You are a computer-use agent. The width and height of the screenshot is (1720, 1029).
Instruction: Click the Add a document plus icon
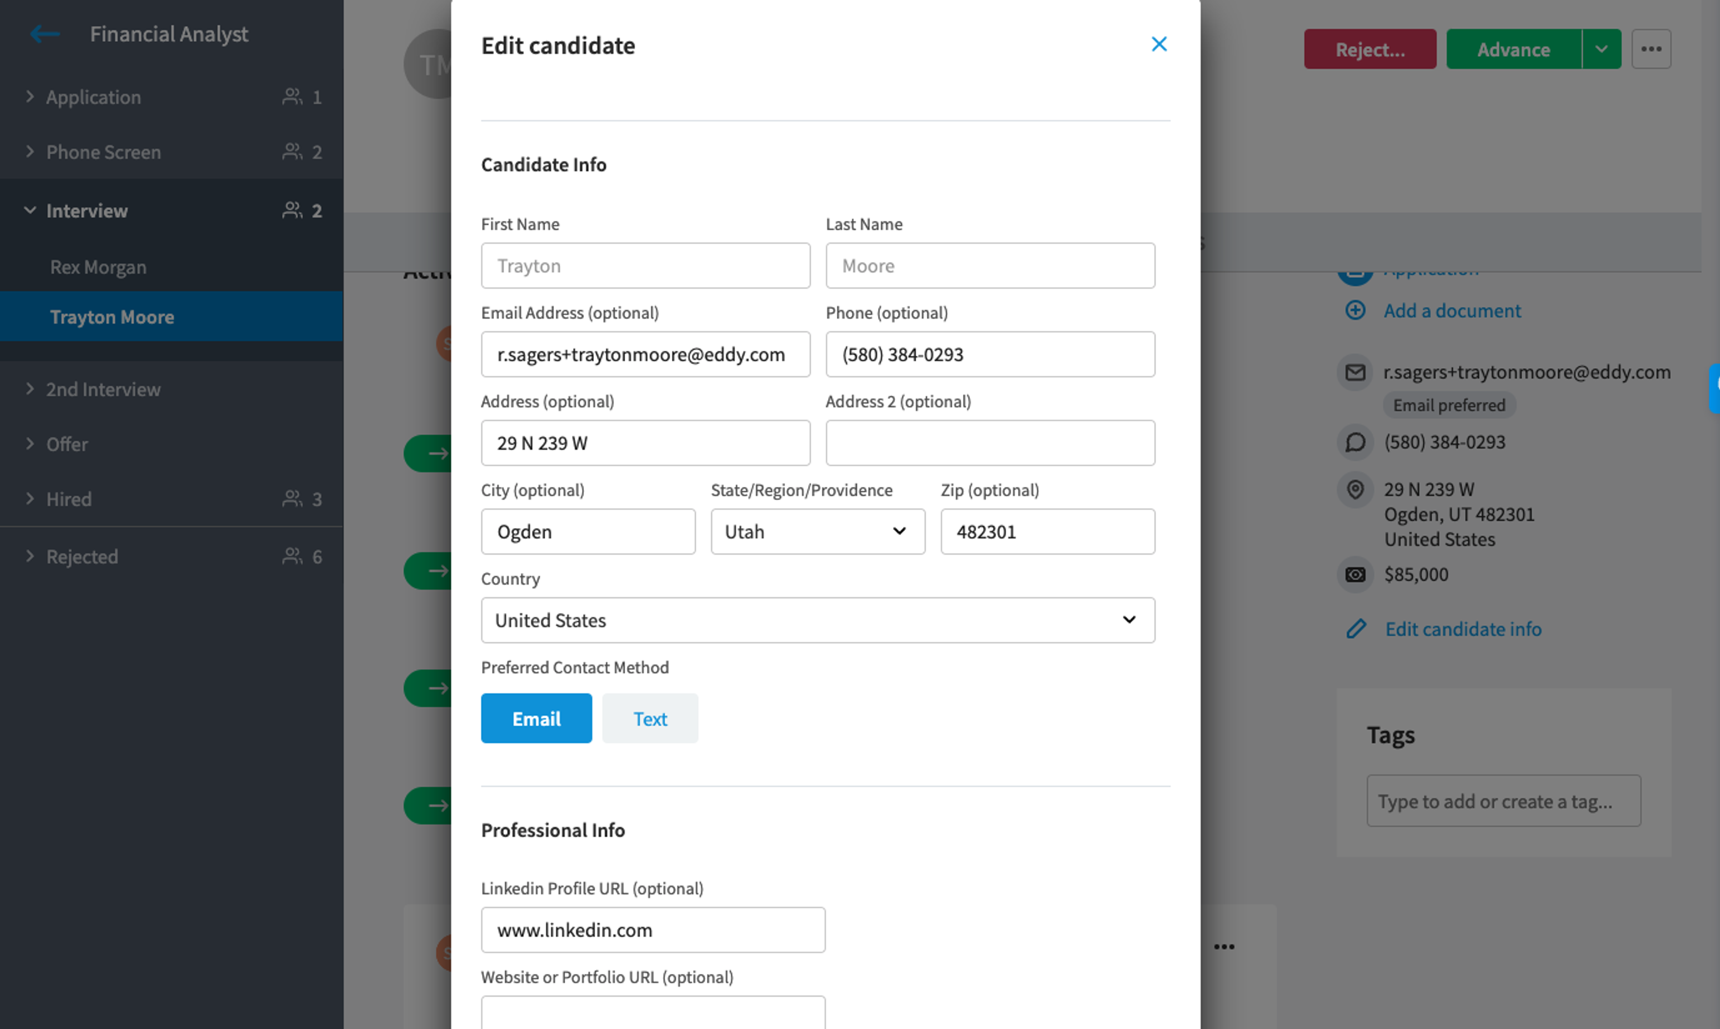tap(1354, 310)
